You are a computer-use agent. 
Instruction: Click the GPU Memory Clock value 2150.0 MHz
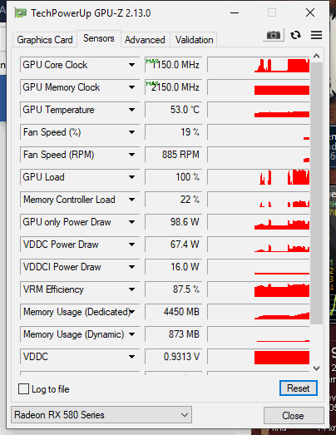click(x=174, y=87)
